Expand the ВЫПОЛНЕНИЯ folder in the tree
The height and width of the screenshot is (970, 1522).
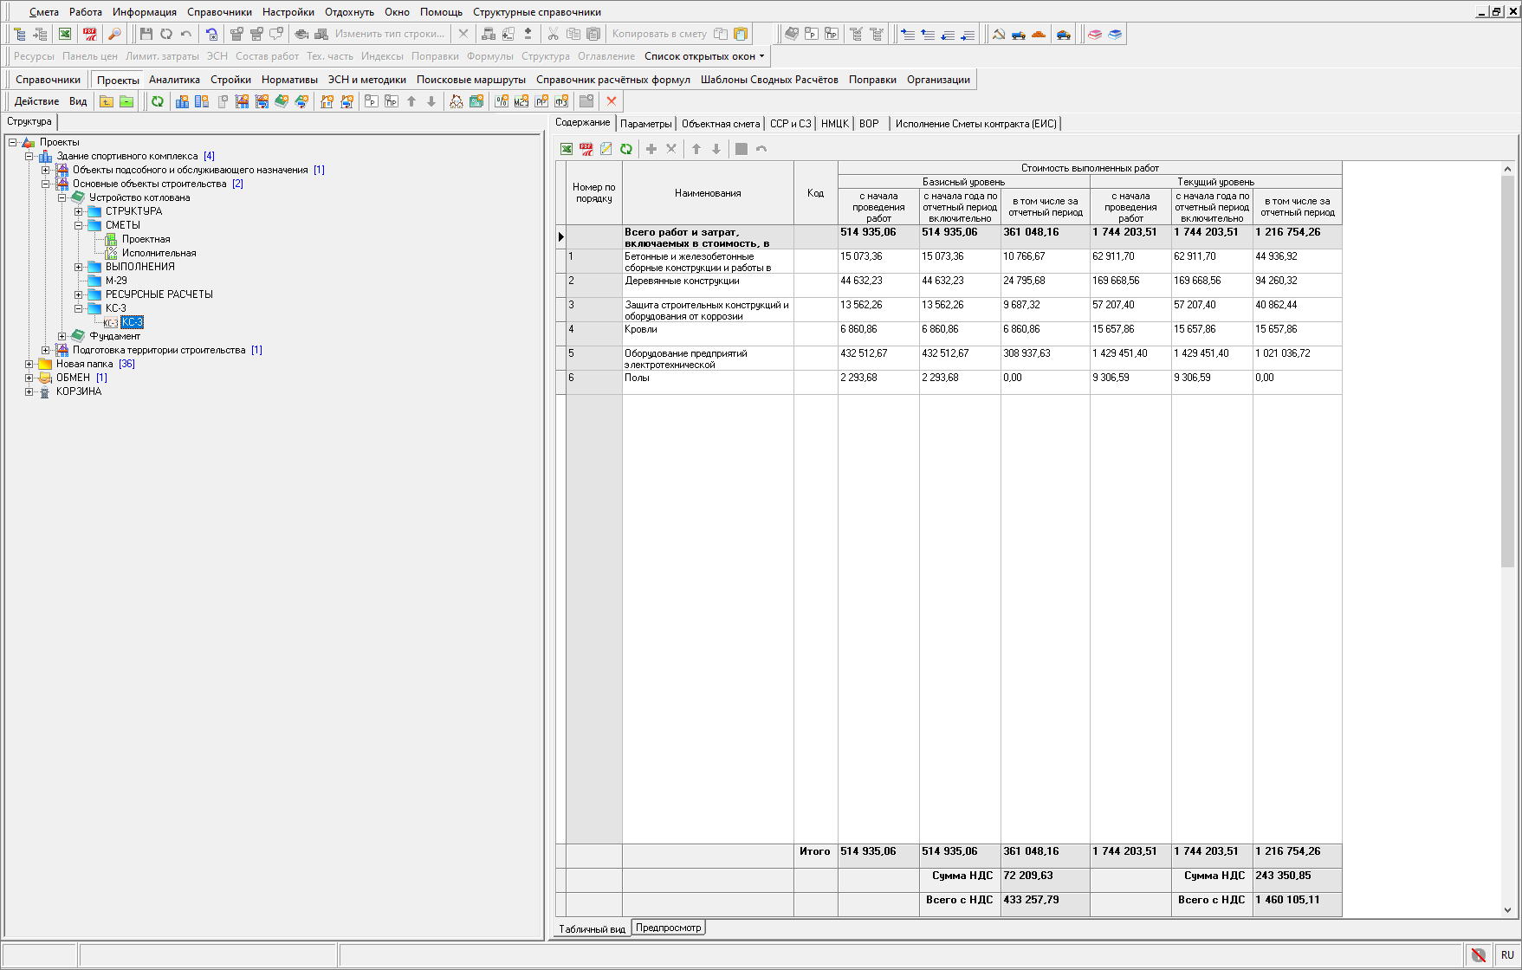tap(79, 267)
